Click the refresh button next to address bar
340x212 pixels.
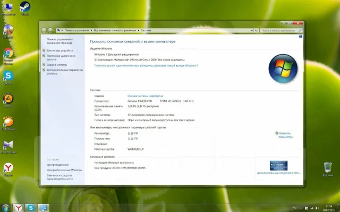(x=256, y=31)
